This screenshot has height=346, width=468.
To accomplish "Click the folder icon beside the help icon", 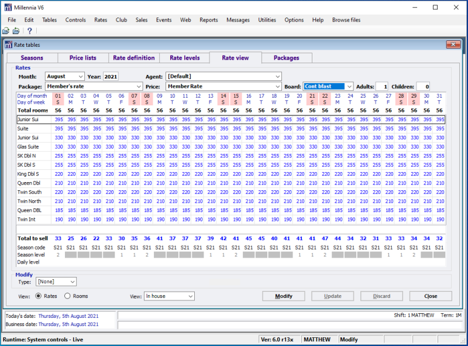I will 16,31.
